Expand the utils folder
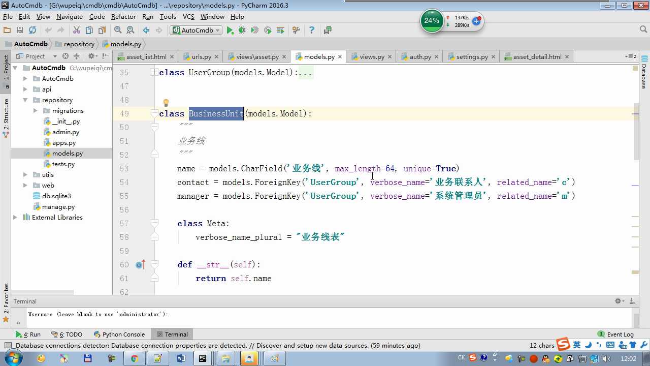 (x=25, y=175)
